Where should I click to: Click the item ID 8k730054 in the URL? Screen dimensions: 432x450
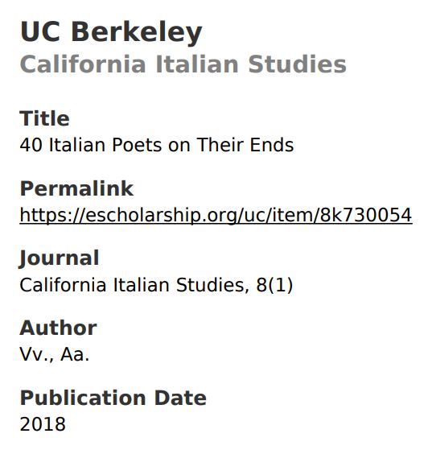pyautogui.click(x=366, y=215)
